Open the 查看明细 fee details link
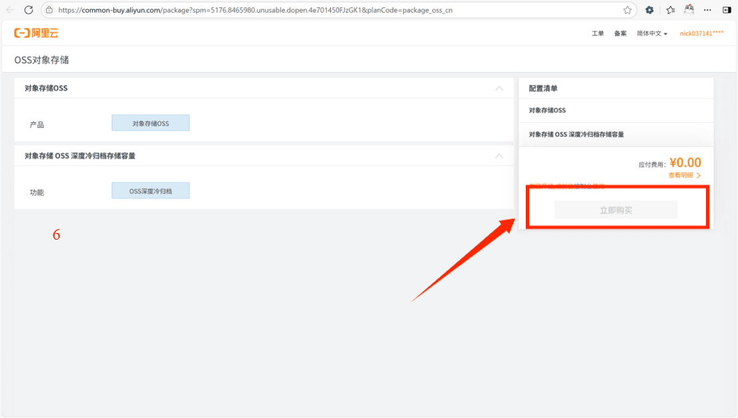The width and height of the screenshot is (738, 418). point(680,174)
